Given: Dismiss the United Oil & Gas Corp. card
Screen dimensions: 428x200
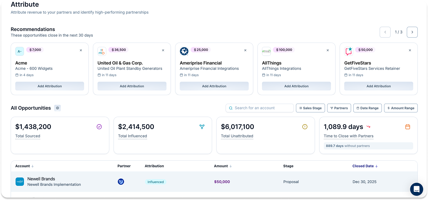Looking at the screenshot, I should pos(163,50).
